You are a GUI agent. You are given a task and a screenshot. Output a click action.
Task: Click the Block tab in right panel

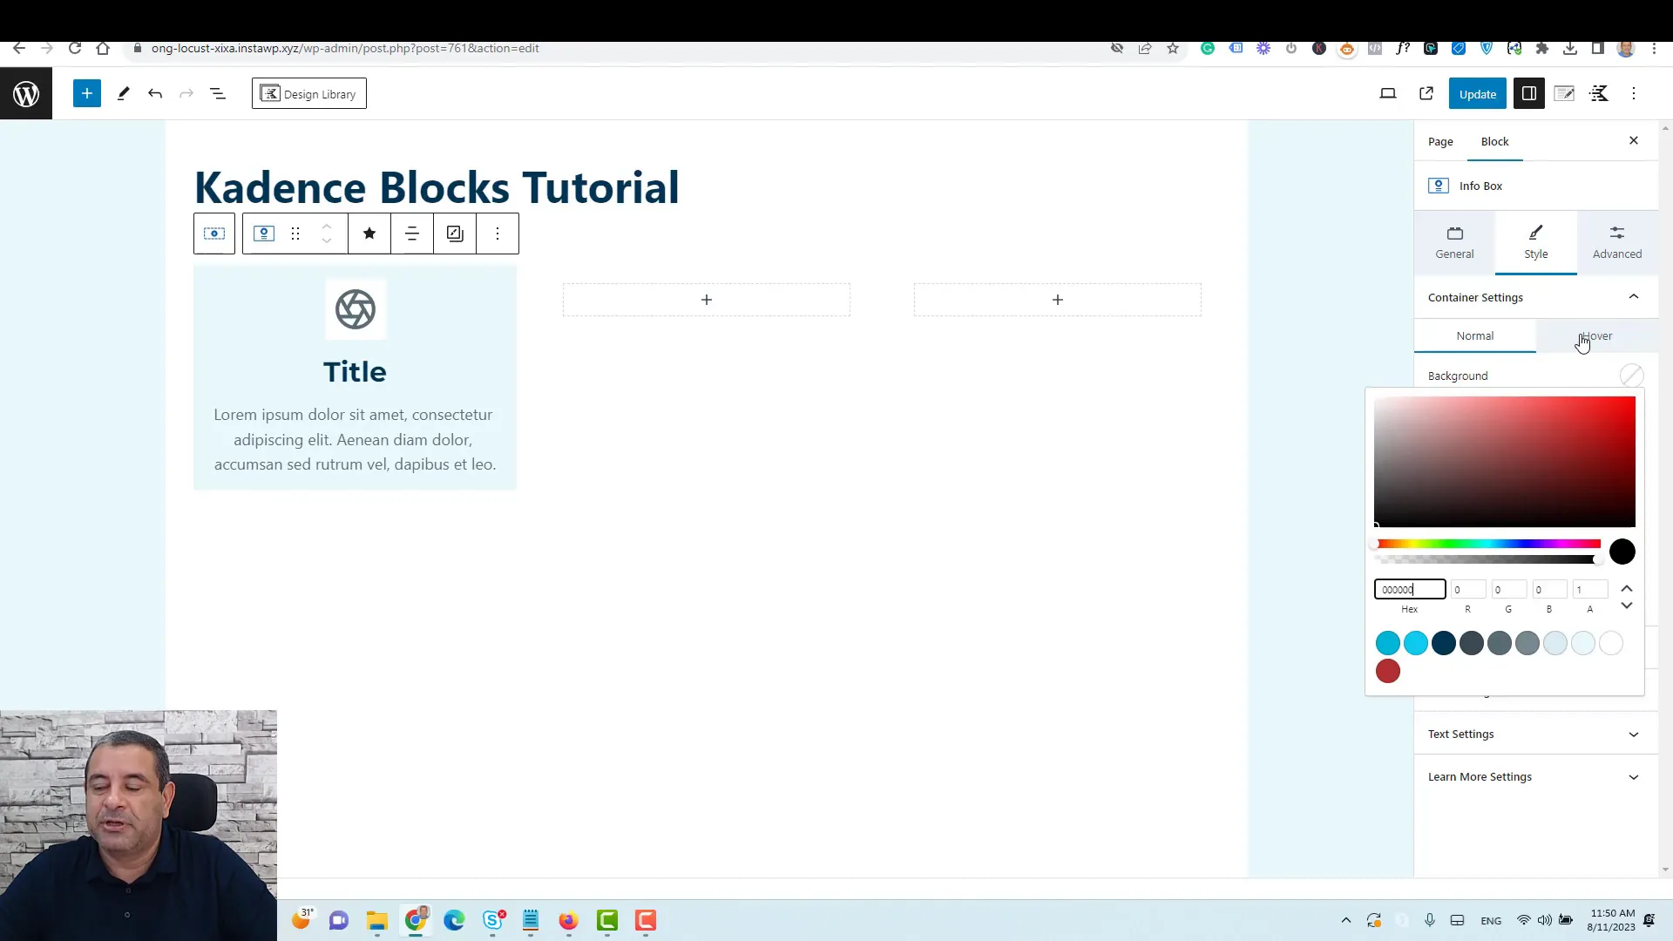[1495, 140]
